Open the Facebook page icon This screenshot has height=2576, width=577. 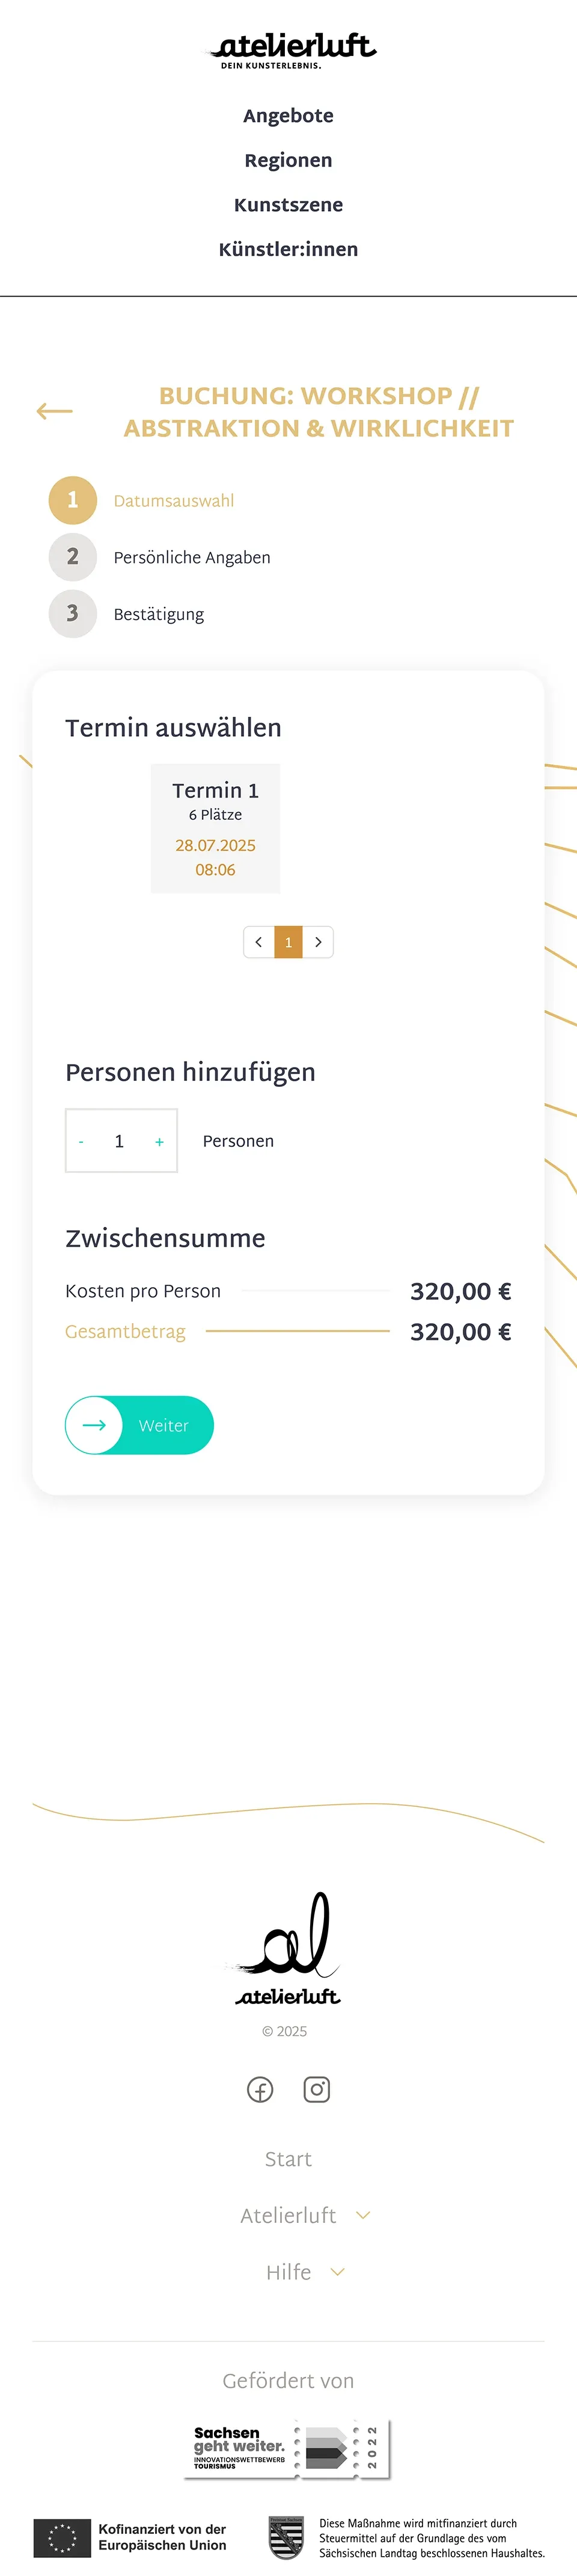click(260, 2089)
